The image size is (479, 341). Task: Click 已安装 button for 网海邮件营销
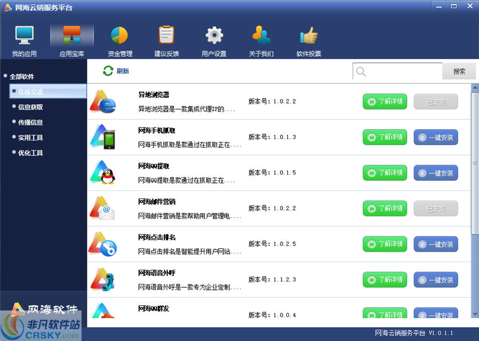pos(436,208)
